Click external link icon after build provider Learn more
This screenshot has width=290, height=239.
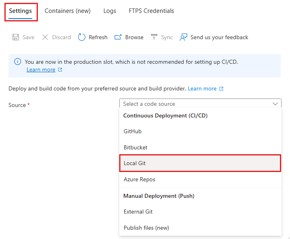[x=222, y=89]
